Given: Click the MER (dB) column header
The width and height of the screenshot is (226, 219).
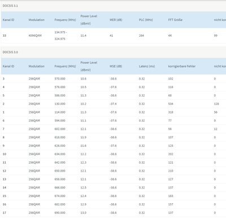Looking at the screenshot, I should [x=116, y=20].
